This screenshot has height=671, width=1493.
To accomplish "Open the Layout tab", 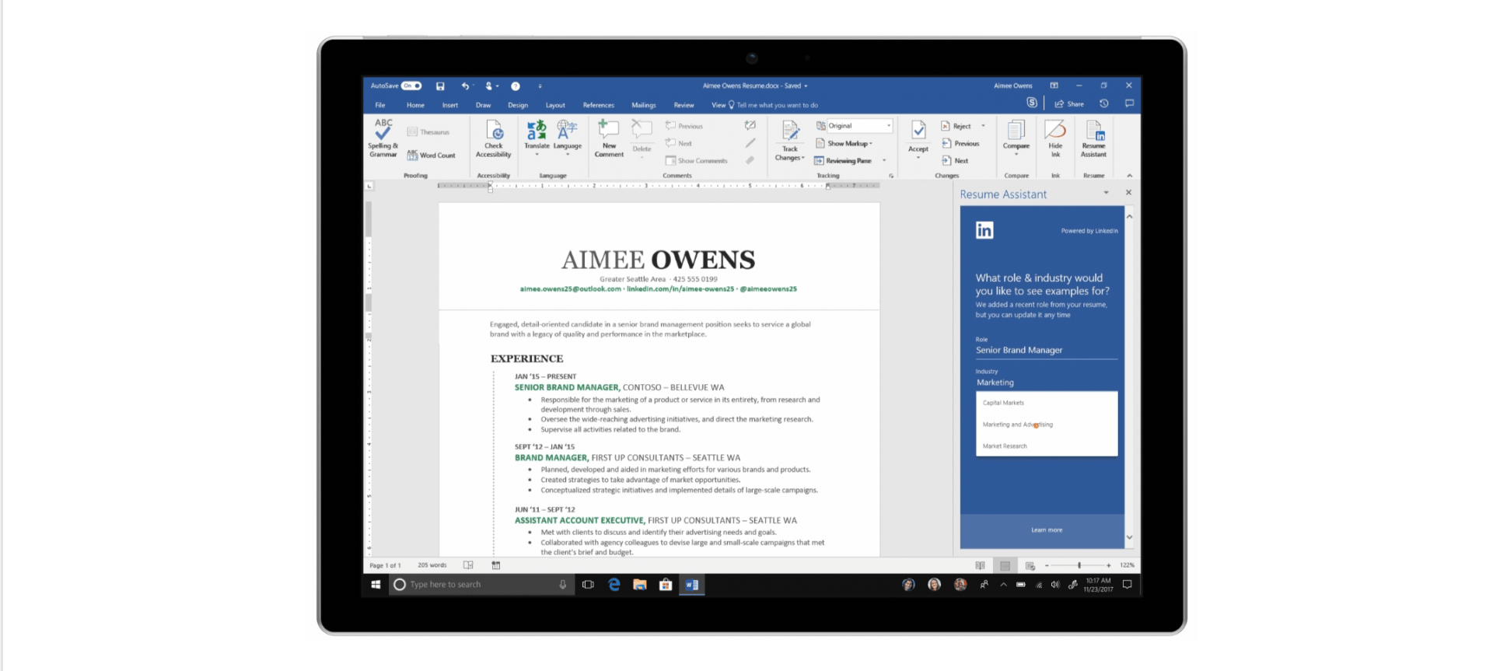I will click(555, 105).
